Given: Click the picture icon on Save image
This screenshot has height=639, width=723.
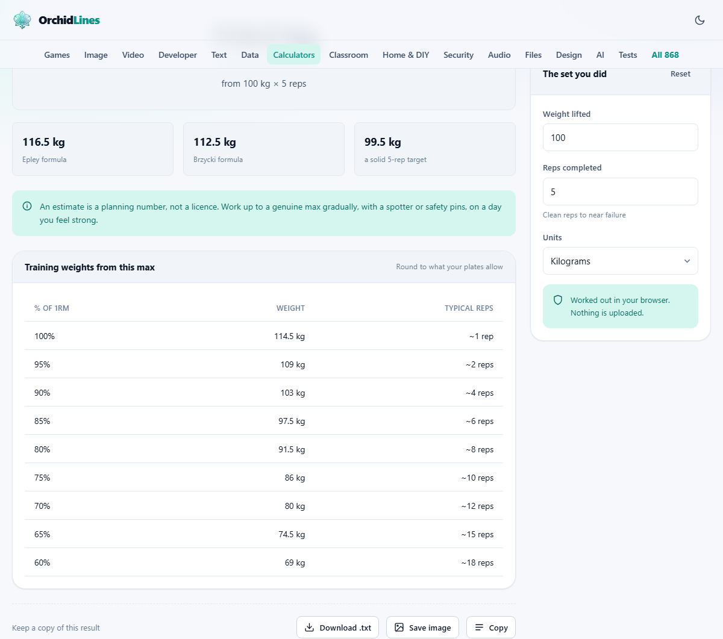Looking at the screenshot, I should tap(399, 628).
